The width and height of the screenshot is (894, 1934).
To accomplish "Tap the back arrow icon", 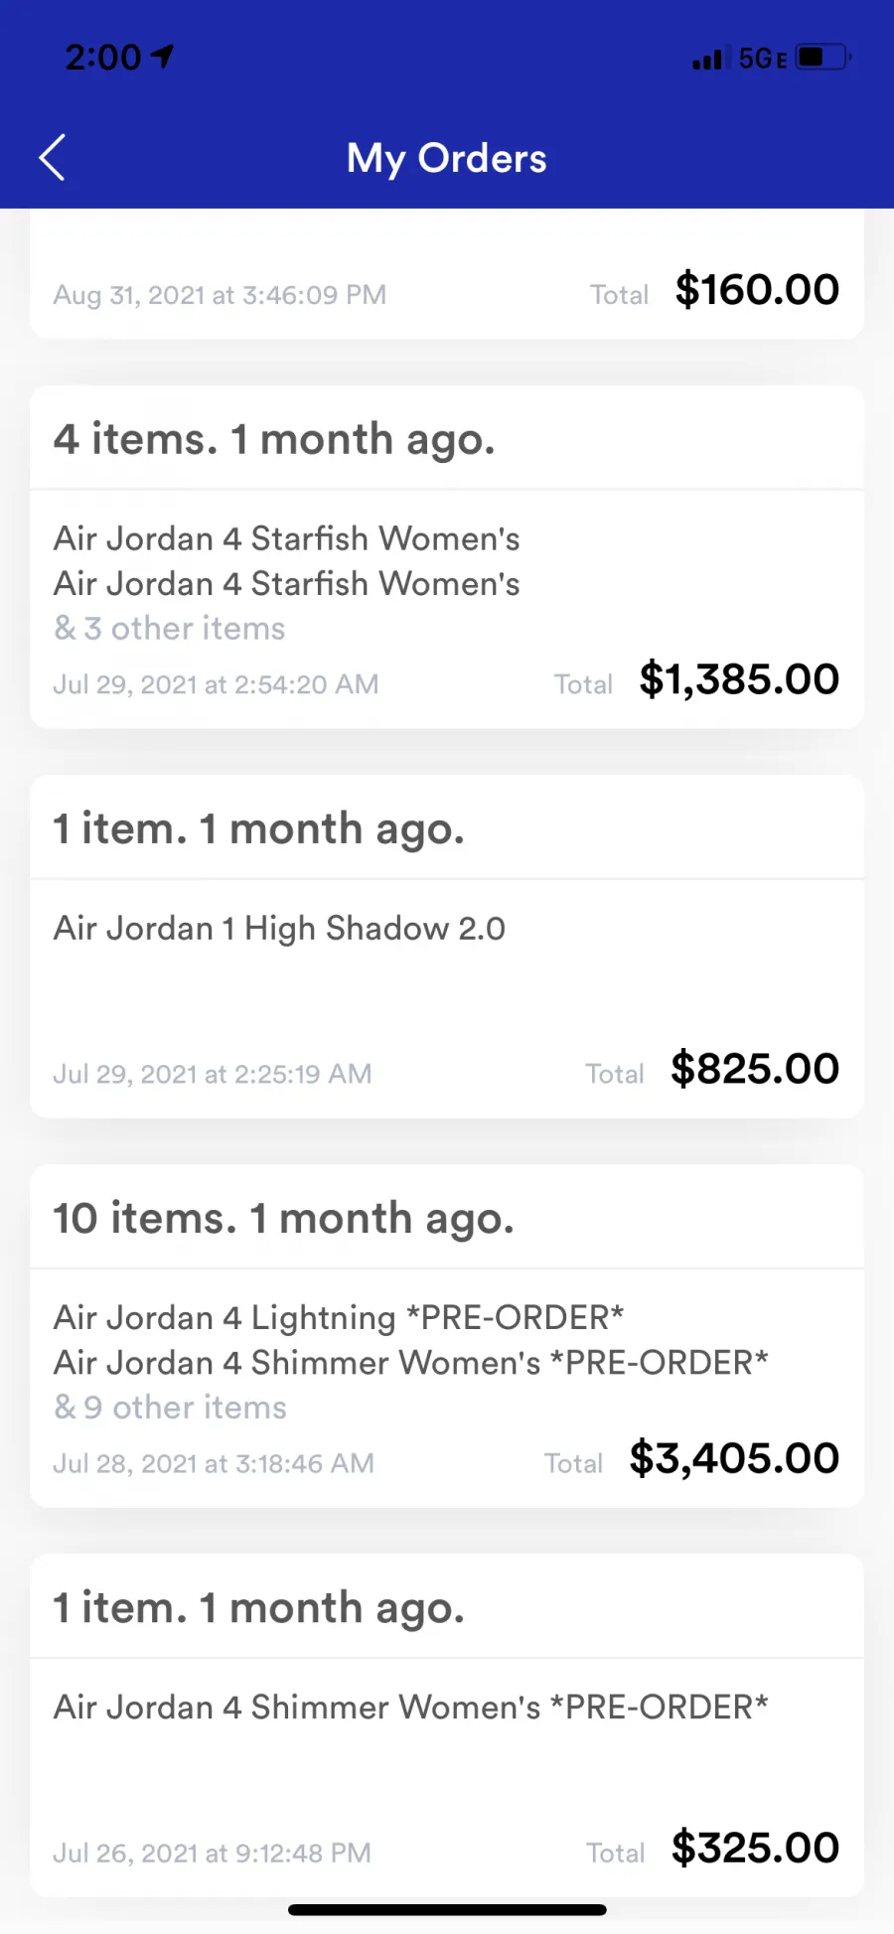I will point(52,158).
